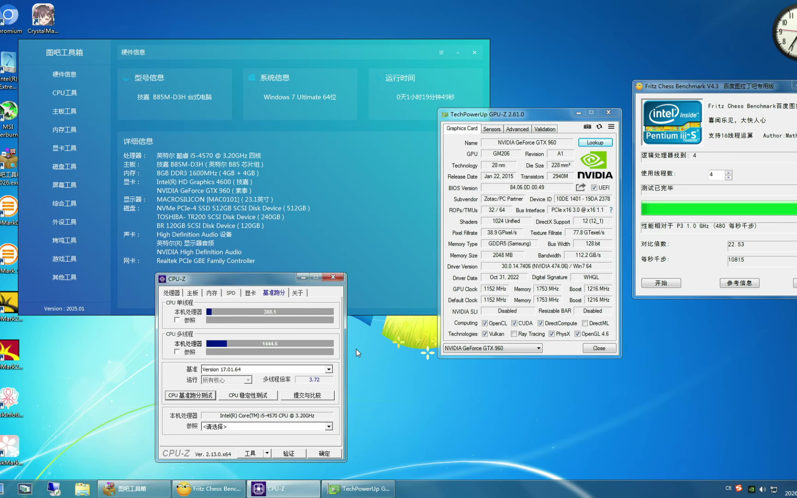The image size is (797, 498).
Task: Click the green Fritz progress bar
Action: [x=719, y=208]
